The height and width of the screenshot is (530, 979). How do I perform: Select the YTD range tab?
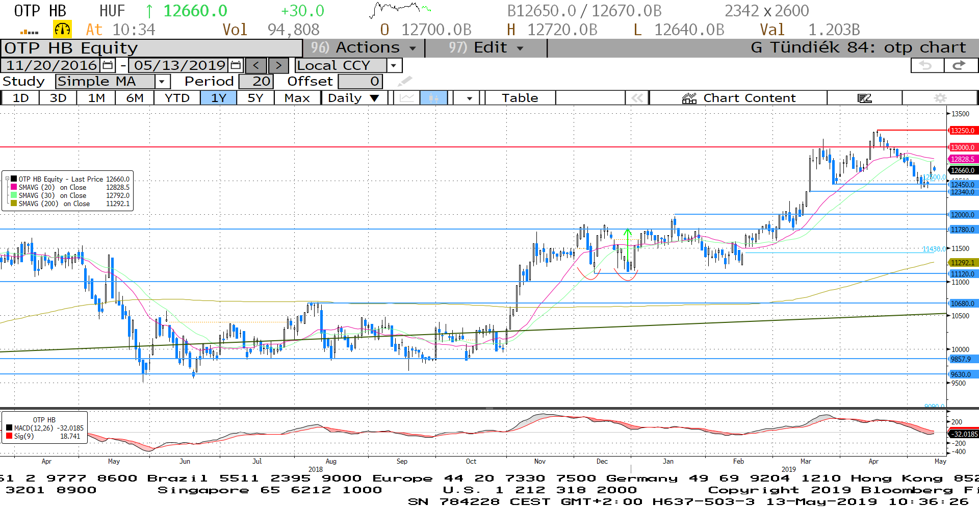177,98
